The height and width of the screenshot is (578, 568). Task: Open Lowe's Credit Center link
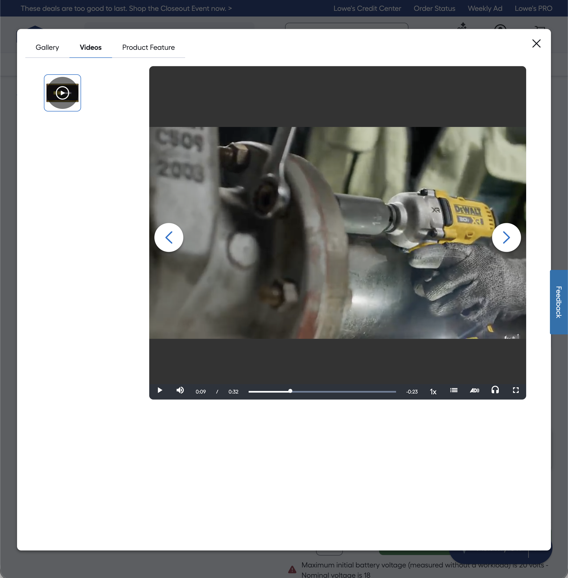tap(367, 8)
